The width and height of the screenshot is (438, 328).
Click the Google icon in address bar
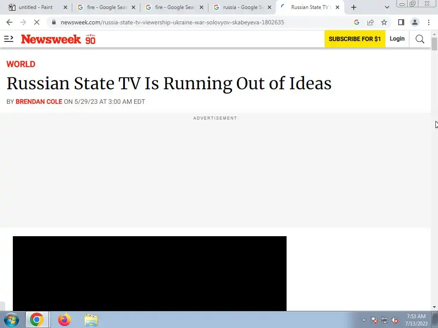(357, 22)
